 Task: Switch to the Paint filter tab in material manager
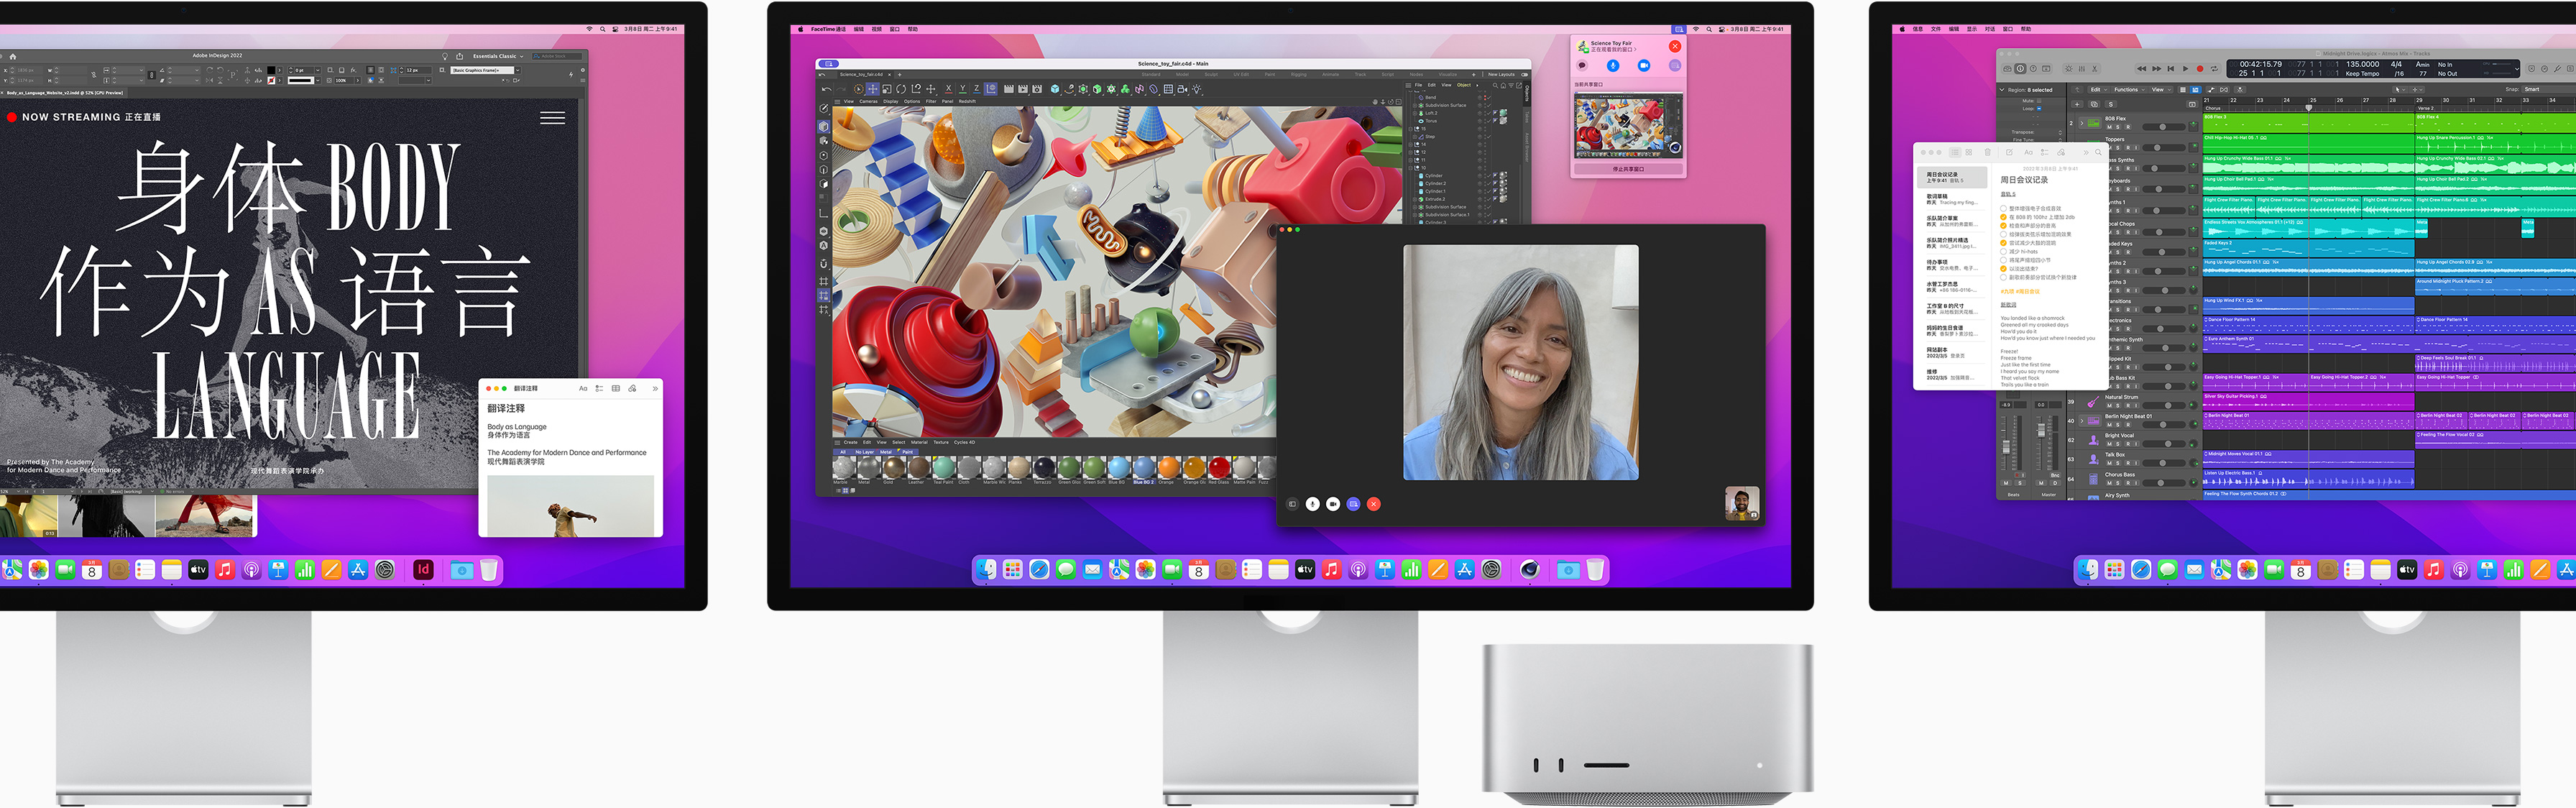(x=908, y=453)
